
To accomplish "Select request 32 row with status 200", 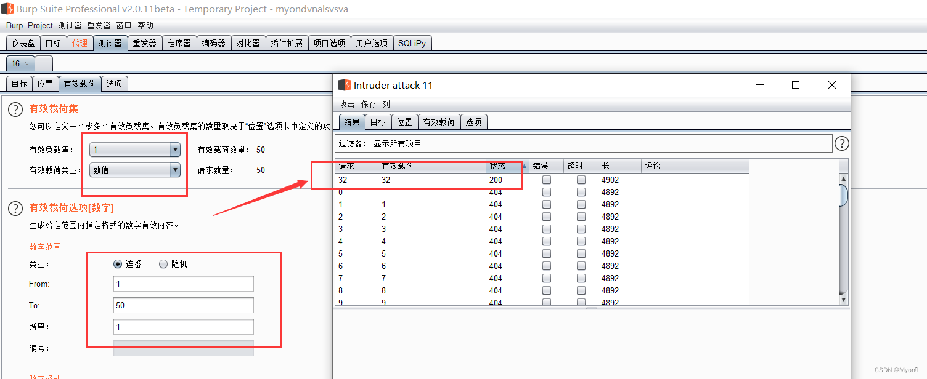I will click(x=542, y=180).
